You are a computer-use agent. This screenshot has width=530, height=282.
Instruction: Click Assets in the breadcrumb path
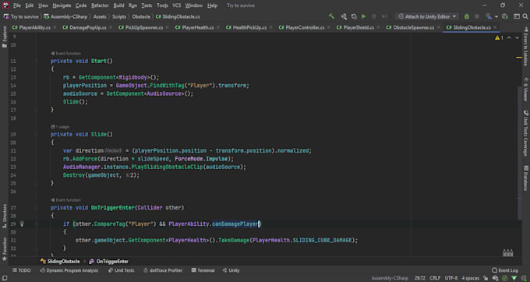tap(100, 16)
